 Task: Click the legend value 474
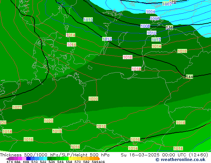[x=10, y=162]
